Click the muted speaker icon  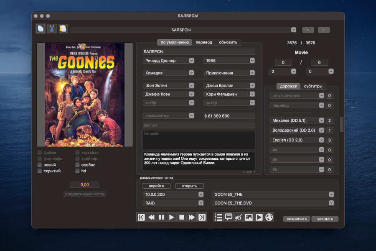tap(239, 218)
